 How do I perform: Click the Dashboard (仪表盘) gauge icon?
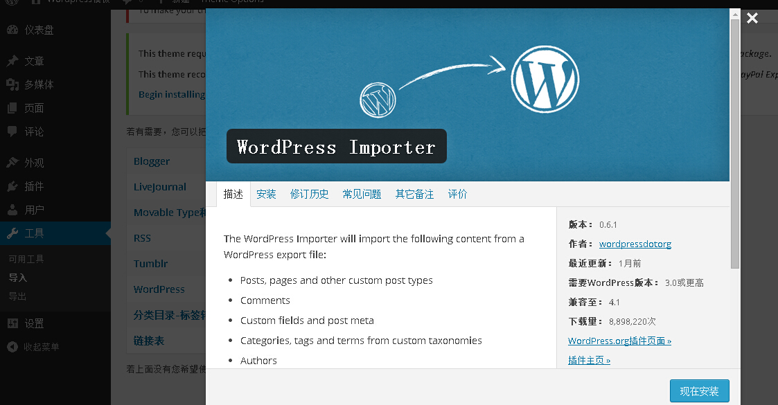(12, 30)
